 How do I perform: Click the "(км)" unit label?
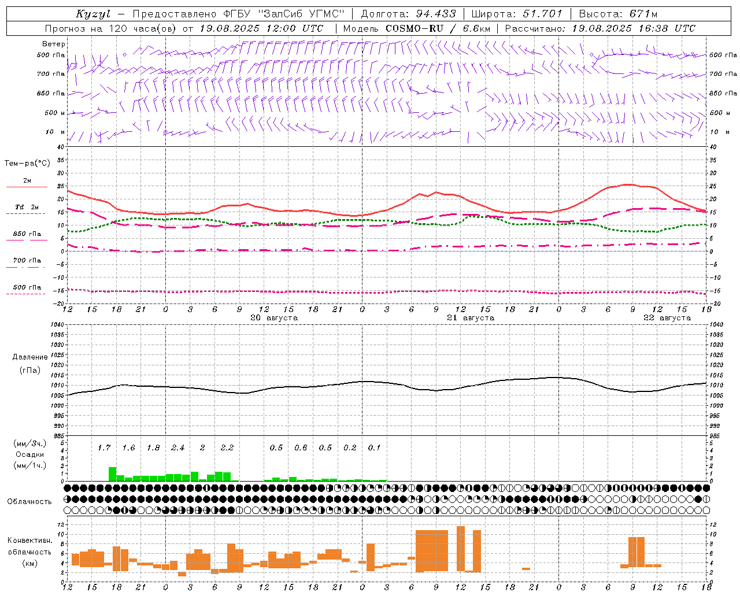coord(29,563)
